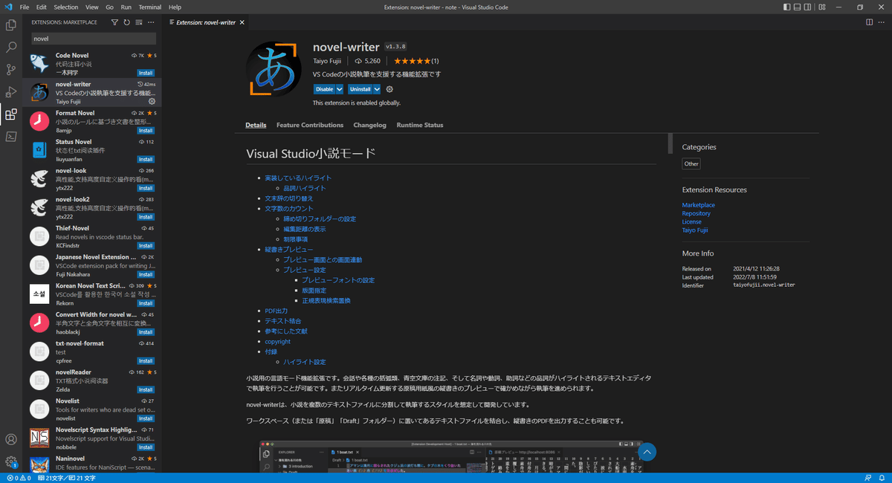Open editor more actions ellipsis
The height and width of the screenshot is (483, 892).
click(882, 22)
